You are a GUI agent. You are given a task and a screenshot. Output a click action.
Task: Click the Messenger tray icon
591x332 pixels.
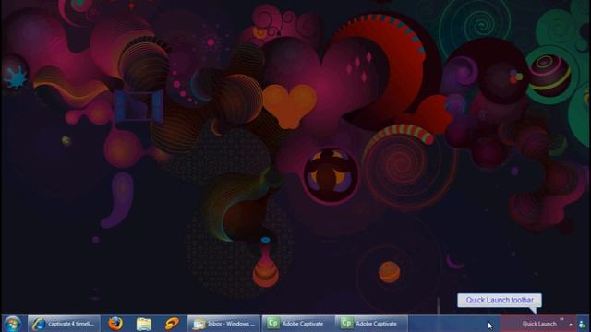(x=583, y=324)
